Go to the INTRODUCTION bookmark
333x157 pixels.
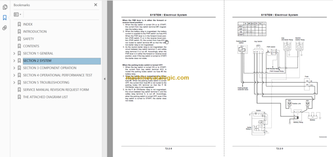point(35,32)
